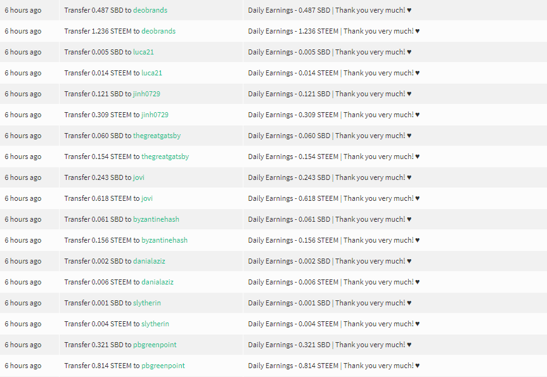Select memo 'Daily Earnings - 0.006 STEEM'
The height and width of the screenshot is (377, 547).
click(293, 282)
